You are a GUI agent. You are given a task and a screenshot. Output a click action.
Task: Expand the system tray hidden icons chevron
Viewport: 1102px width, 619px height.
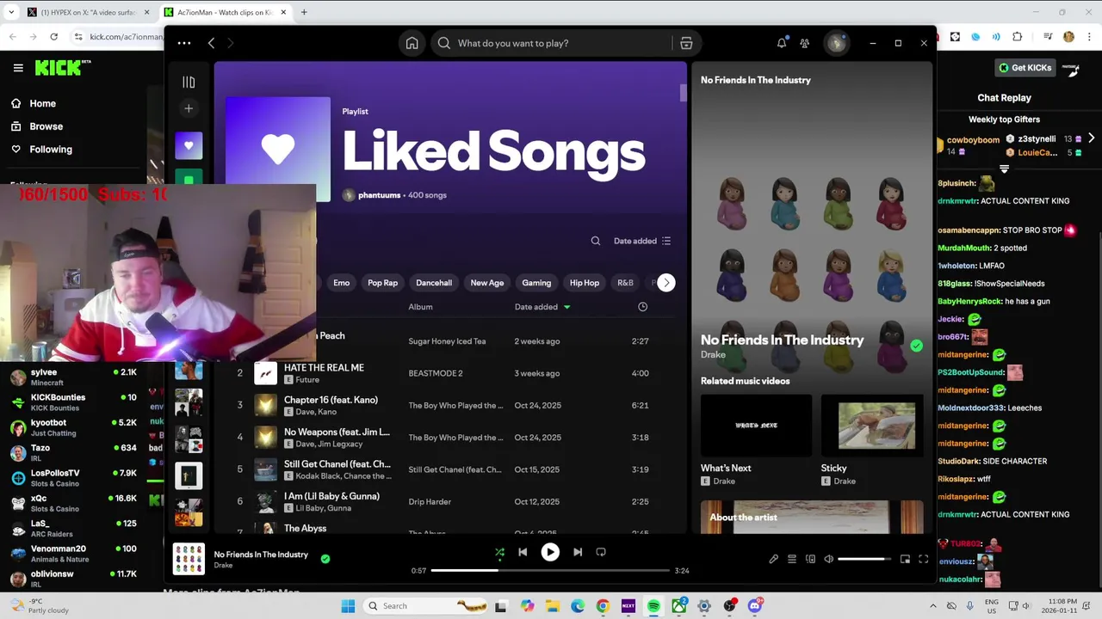click(x=933, y=606)
